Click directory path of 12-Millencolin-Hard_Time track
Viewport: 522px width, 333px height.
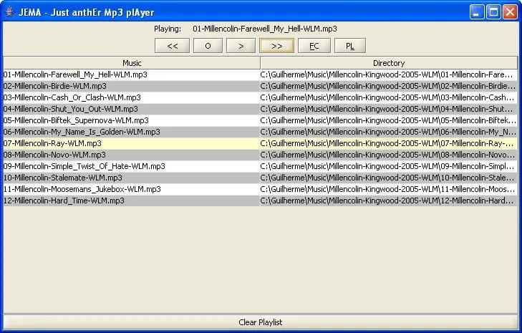(x=389, y=201)
